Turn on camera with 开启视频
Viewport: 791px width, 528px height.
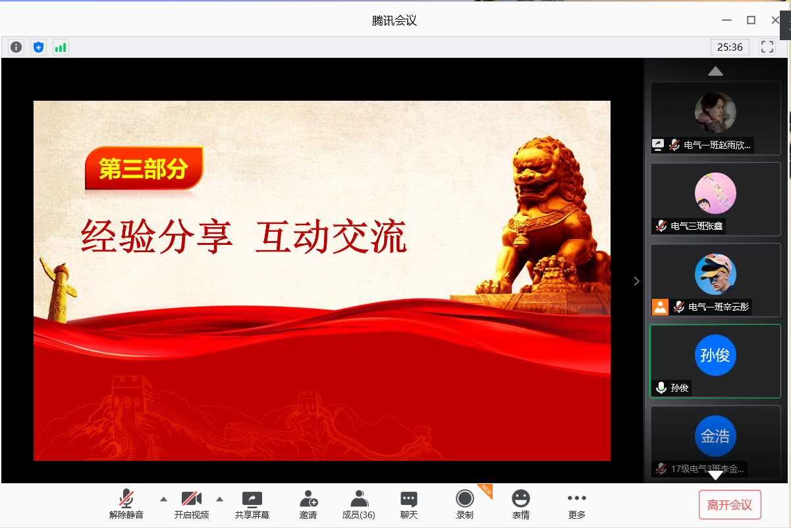(x=192, y=505)
